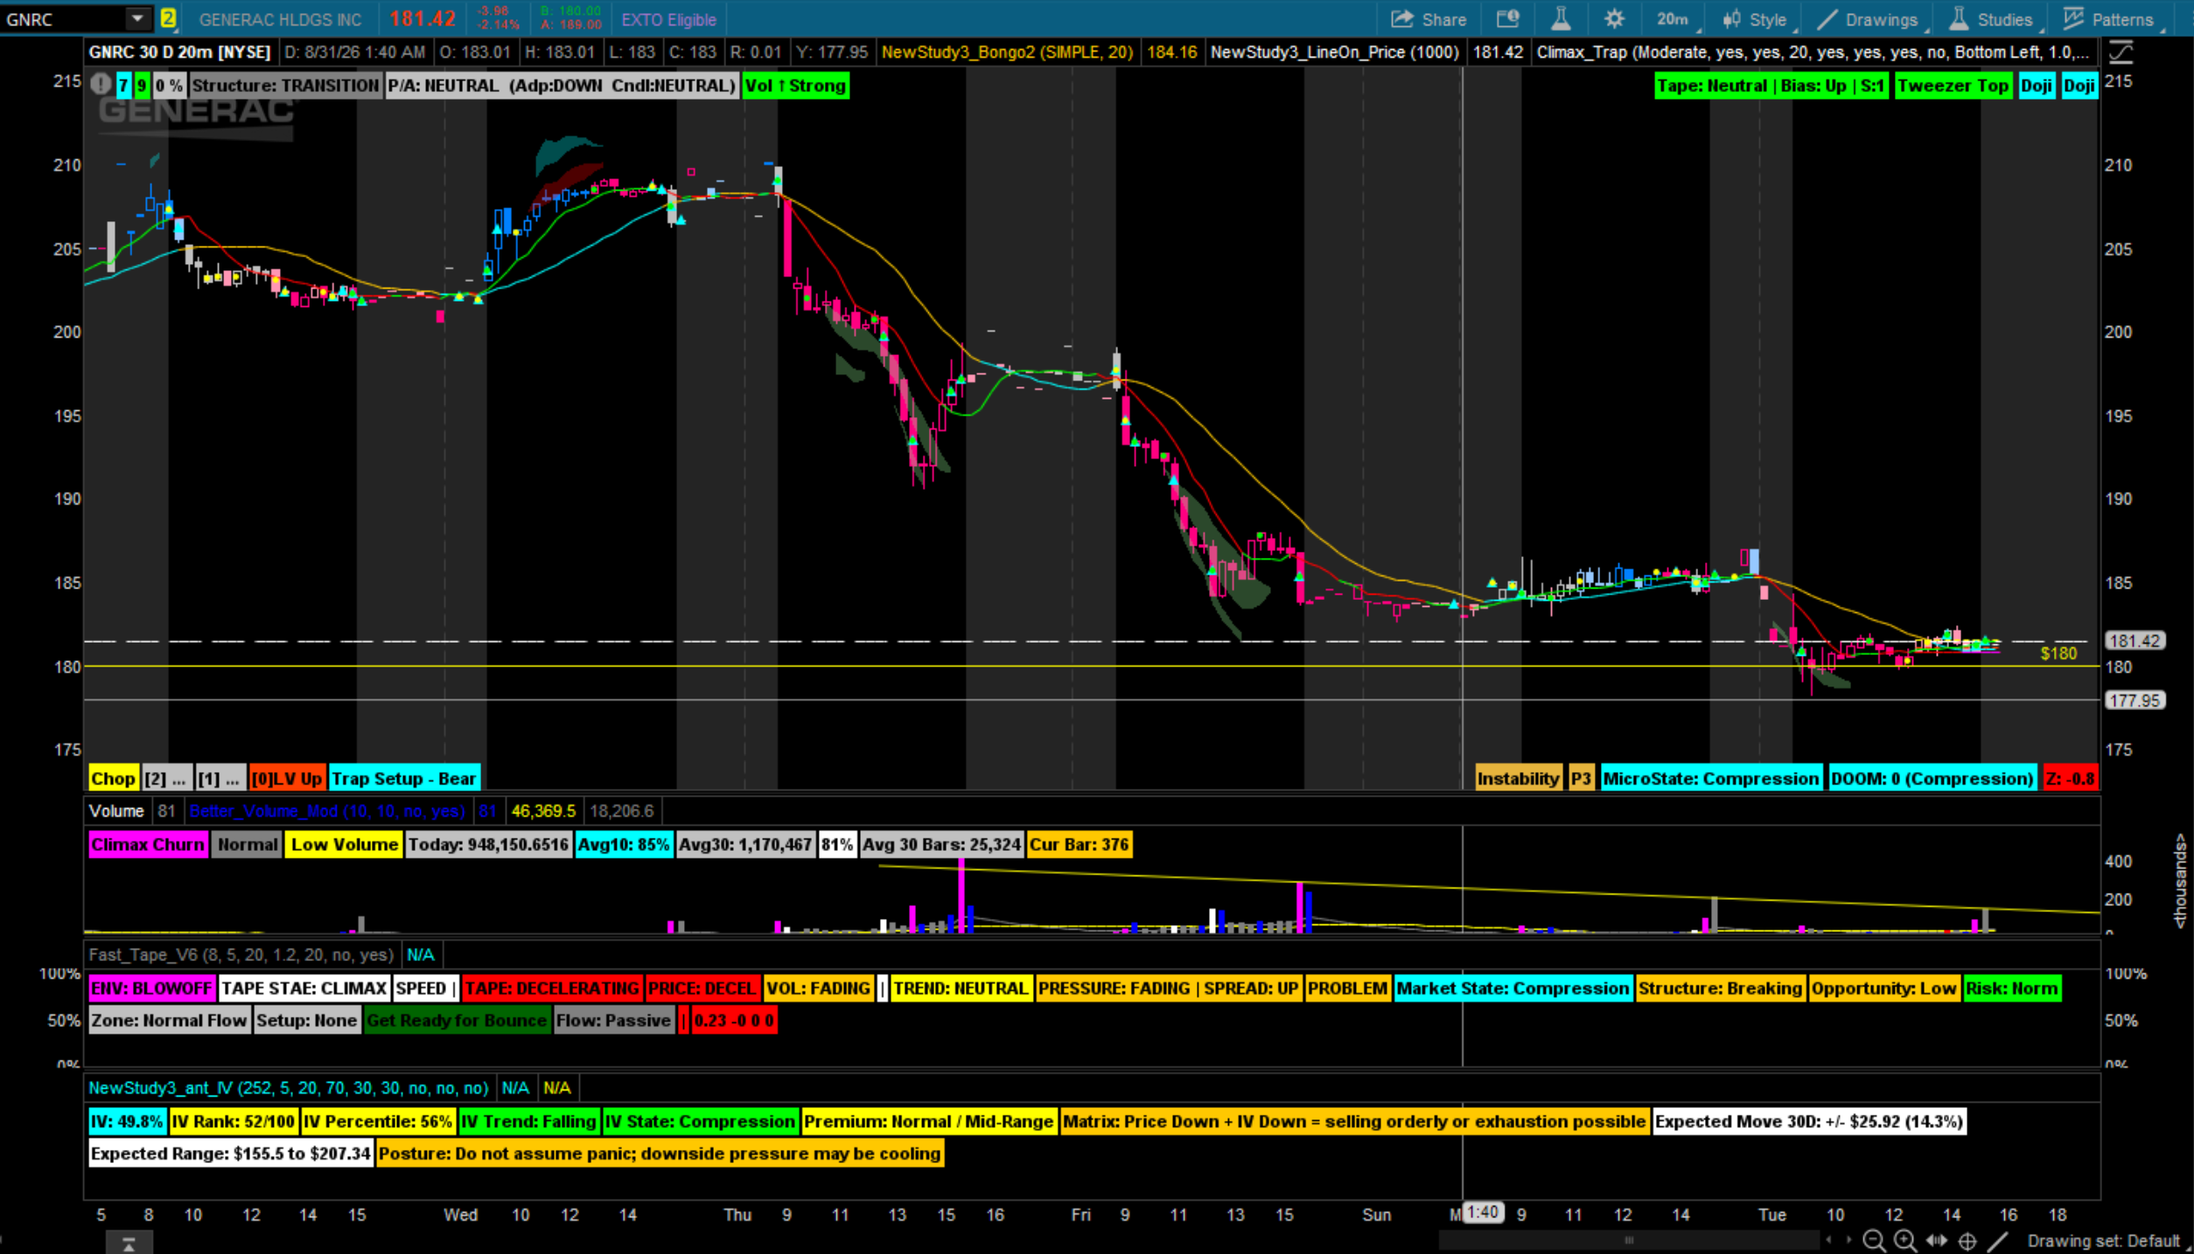
Task: Click the Low Volume label
Action: point(345,845)
